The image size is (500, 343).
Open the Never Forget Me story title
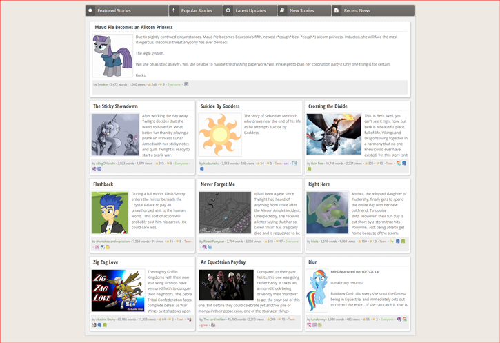pyautogui.click(x=218, y=184)
